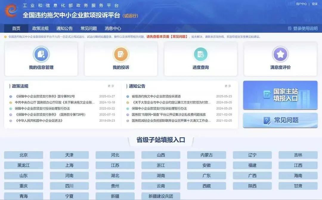
Task: Click the 国家主站填报入口 banner icon
Action: tap(267, 95)
